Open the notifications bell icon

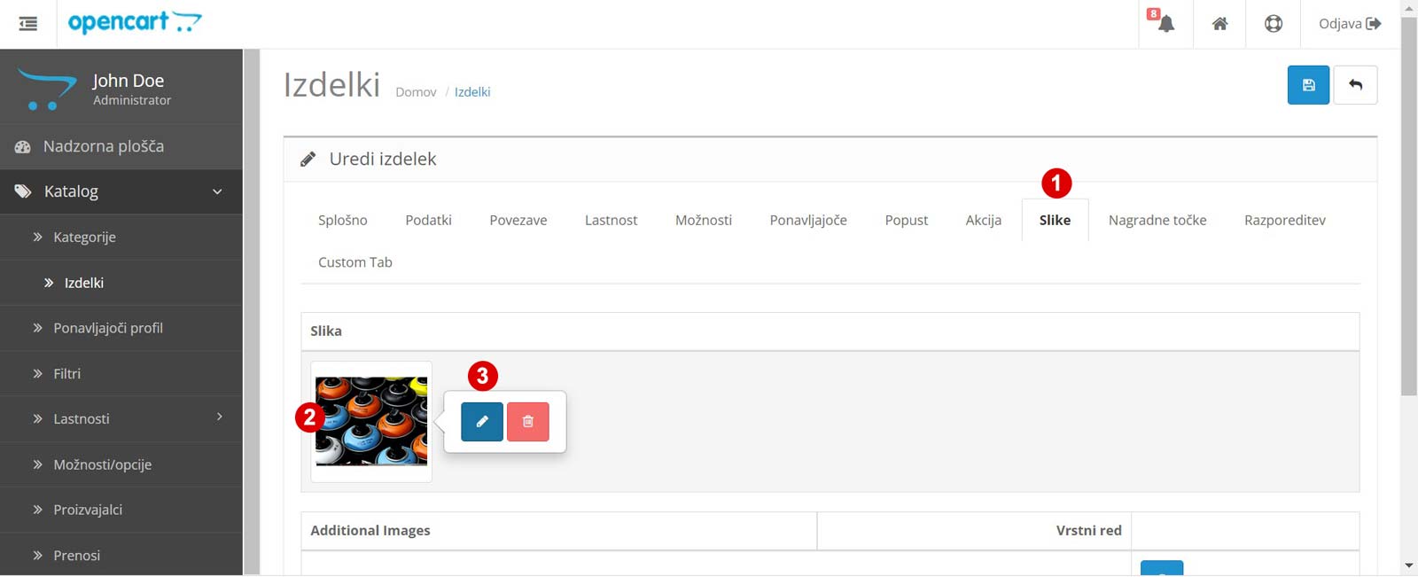click(x=1165, y=24)
